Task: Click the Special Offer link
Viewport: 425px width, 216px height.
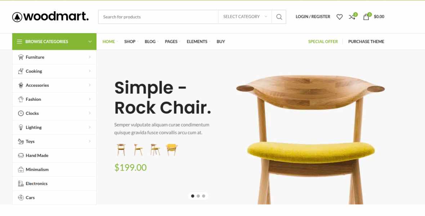Action: point(323,41)
